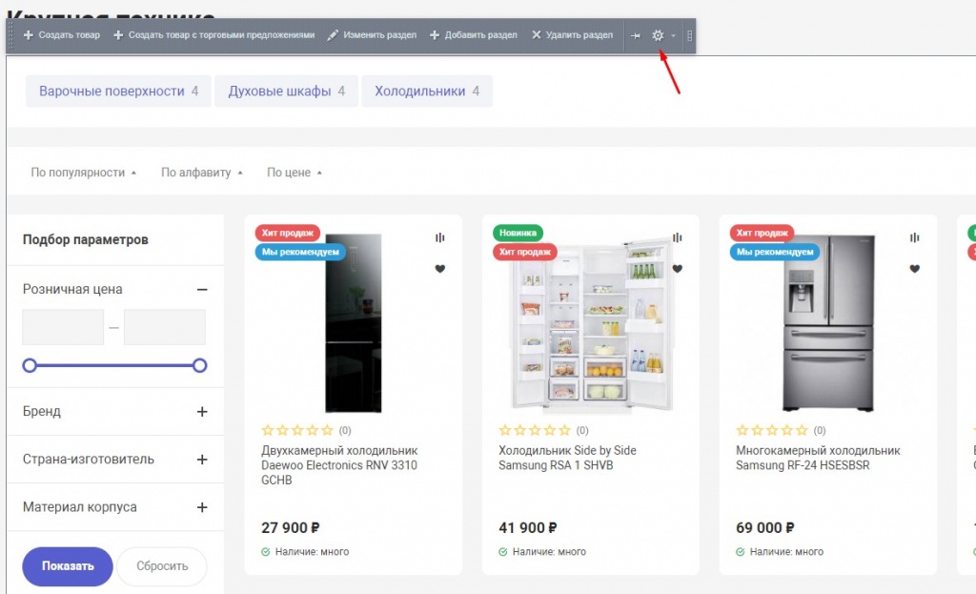Click the left-side toolbar drag handle
976x594 pixels.
click(x=11, y=35)
